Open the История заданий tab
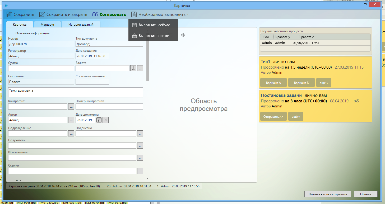The width and height of the screenshot is (385, 204). 81,25
